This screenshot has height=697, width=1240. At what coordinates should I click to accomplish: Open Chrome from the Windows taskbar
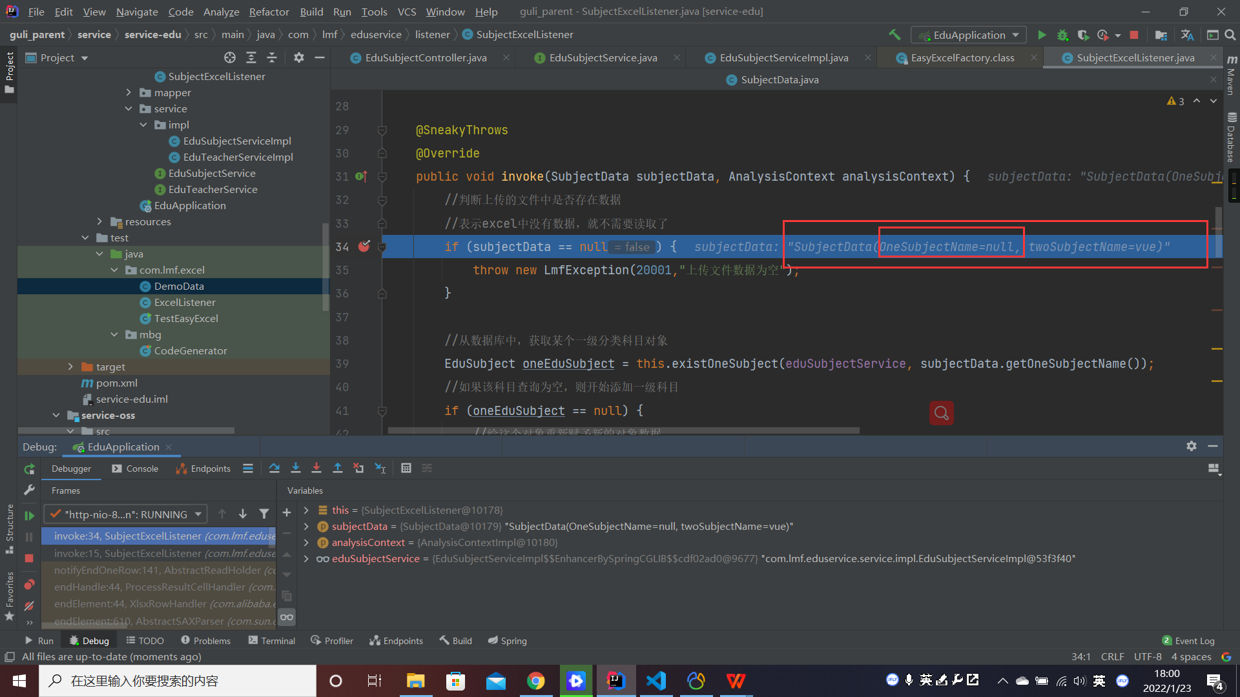click(535, 681)
